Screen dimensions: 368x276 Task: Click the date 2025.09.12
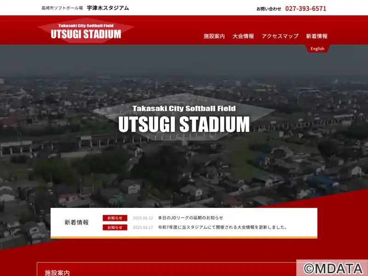pos(143,218)
